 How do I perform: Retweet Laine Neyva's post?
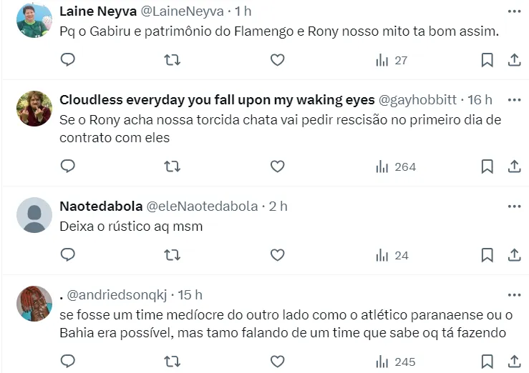173,61
